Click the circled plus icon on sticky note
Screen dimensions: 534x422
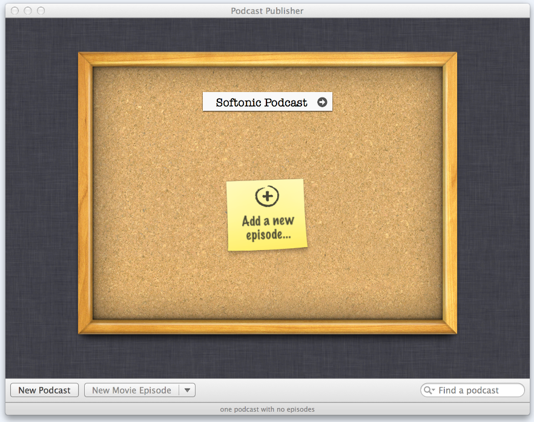(x=267, y=196)
